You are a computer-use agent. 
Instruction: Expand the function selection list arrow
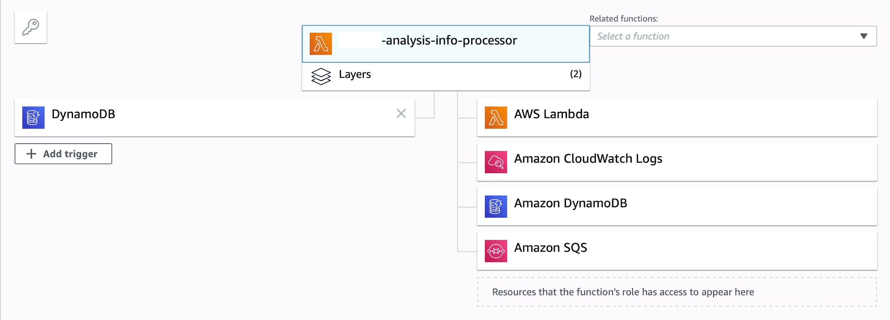pyautogui.click(x=864, y=36)
